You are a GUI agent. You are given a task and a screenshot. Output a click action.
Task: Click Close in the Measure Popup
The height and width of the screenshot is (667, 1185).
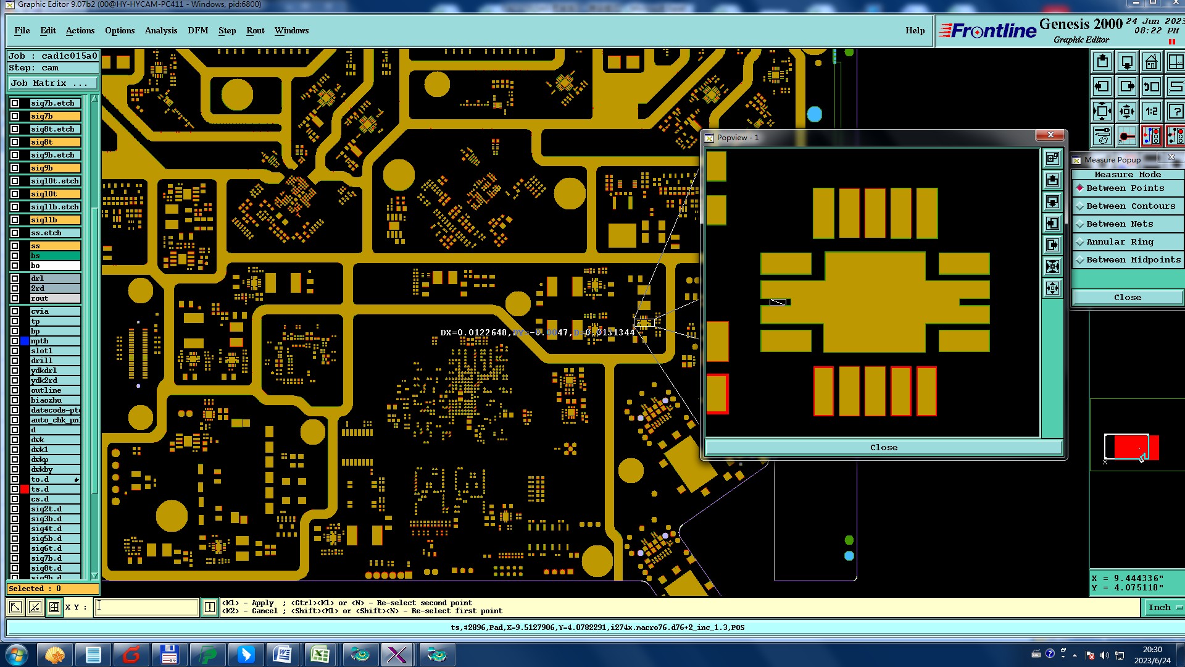1127,298
